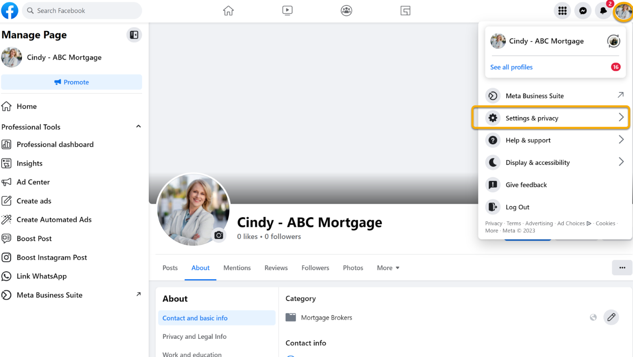The height and width of the screenshot is (357, 633).
Task: Open the Pages feed icon in top bar
Action: (x=405, y=11)
